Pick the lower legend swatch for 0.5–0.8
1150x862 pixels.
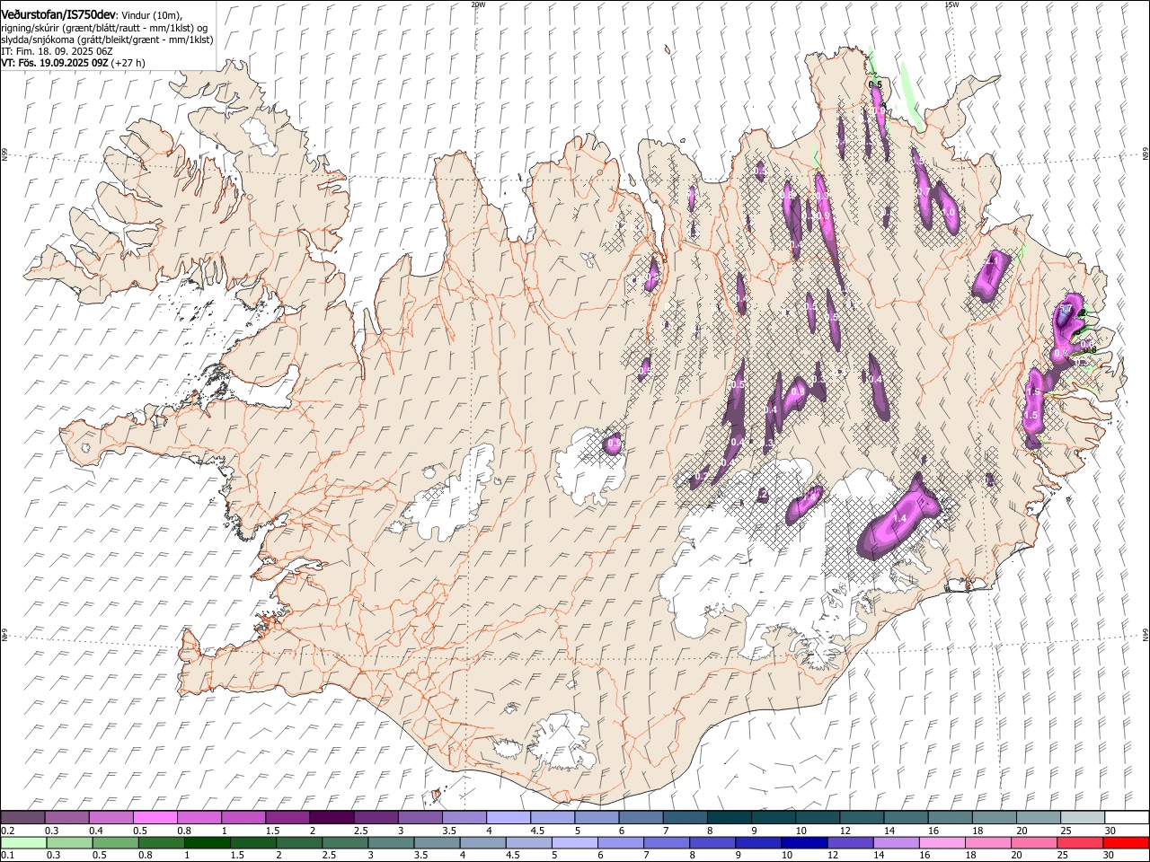115,843
